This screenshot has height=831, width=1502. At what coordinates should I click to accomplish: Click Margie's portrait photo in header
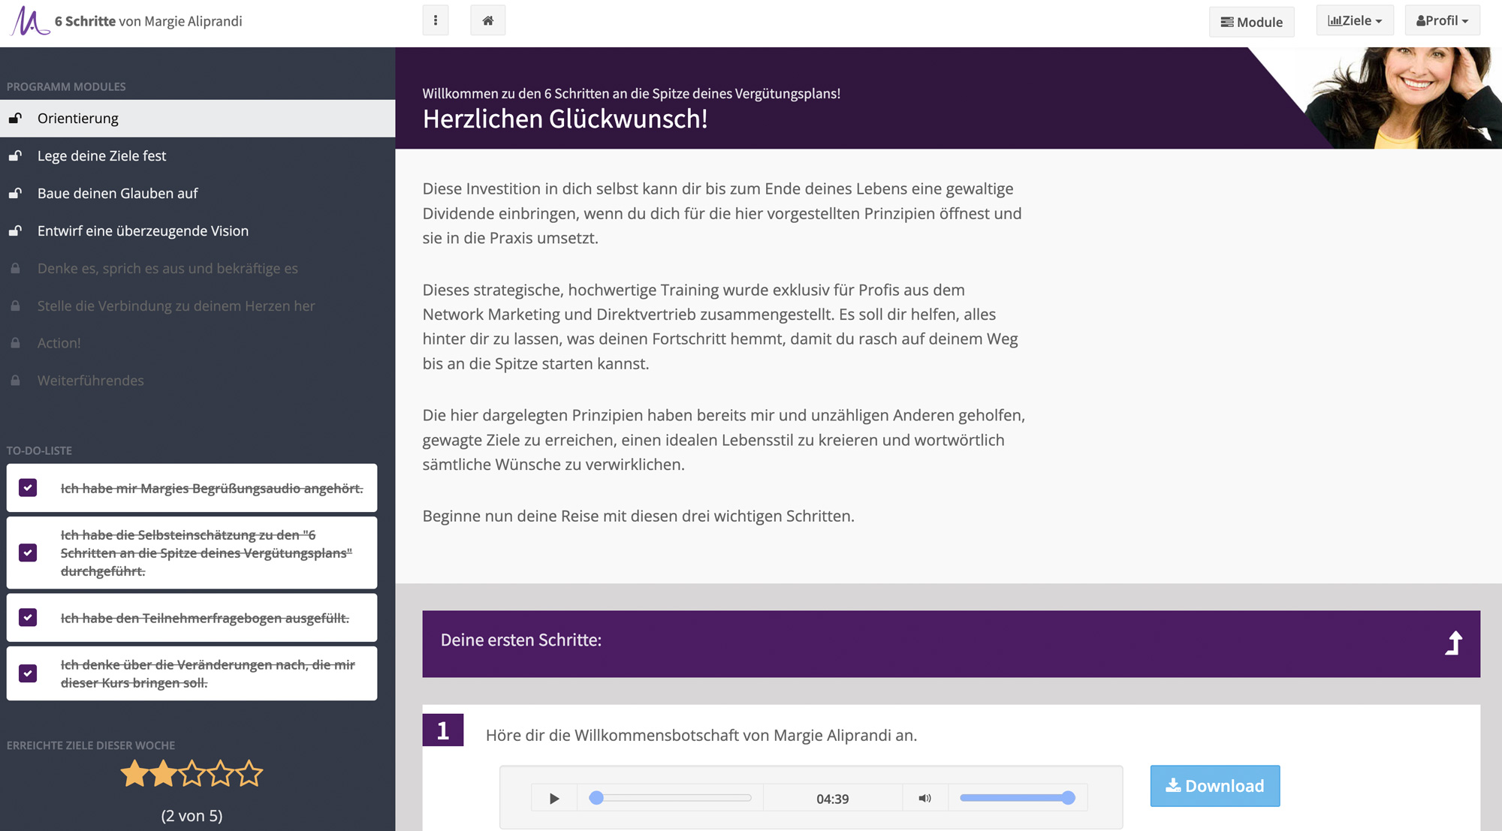tap(1401, 98)
